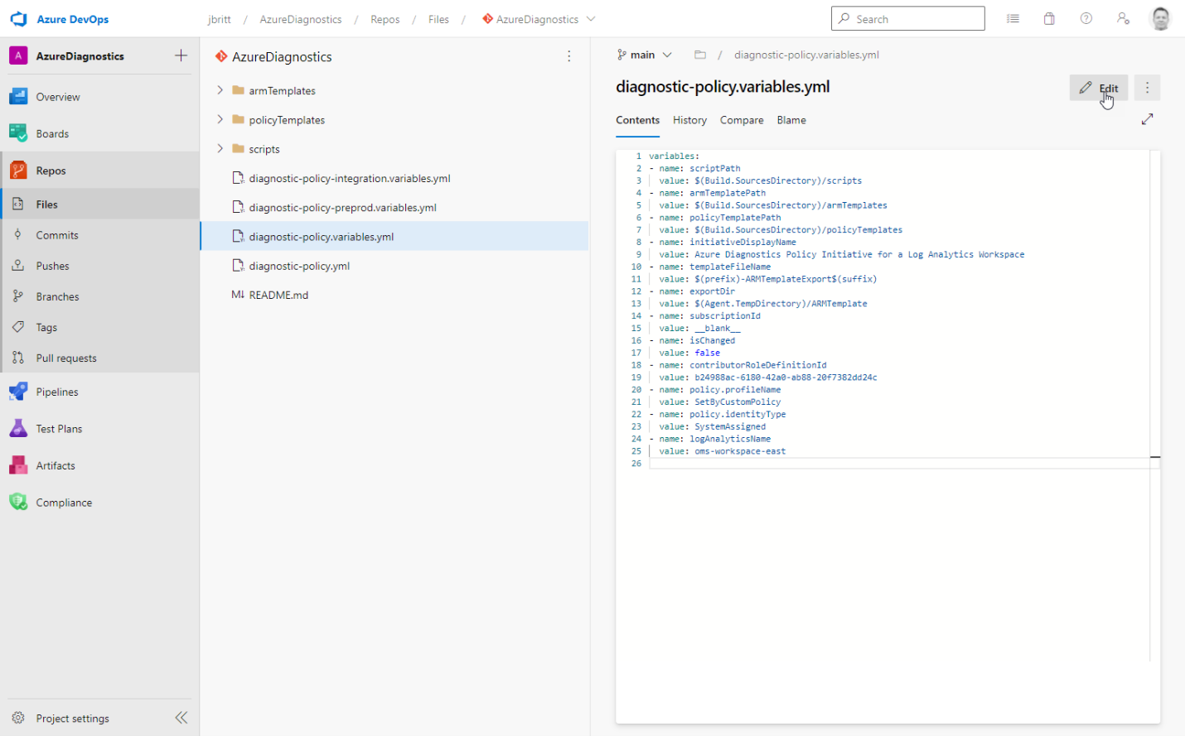
Task: Select Commits under Repos
Action: tap(99, 235)
